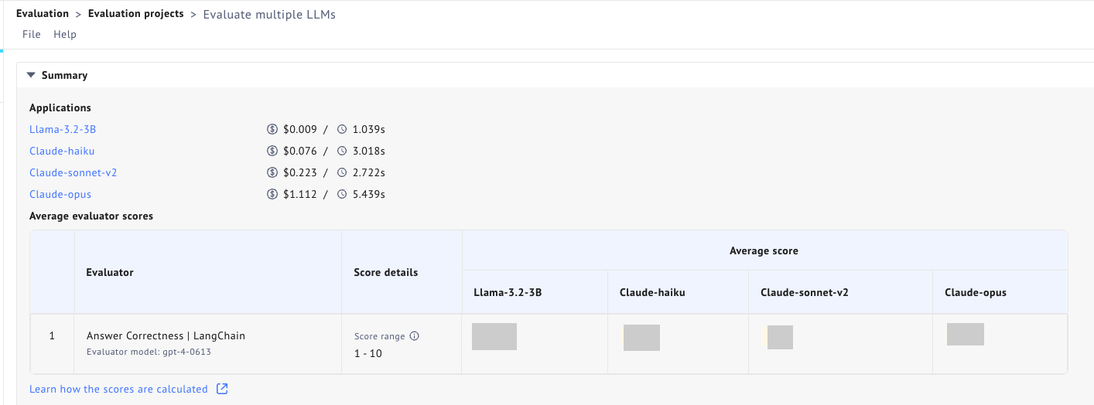Open the Help menu

pos(65,34)
